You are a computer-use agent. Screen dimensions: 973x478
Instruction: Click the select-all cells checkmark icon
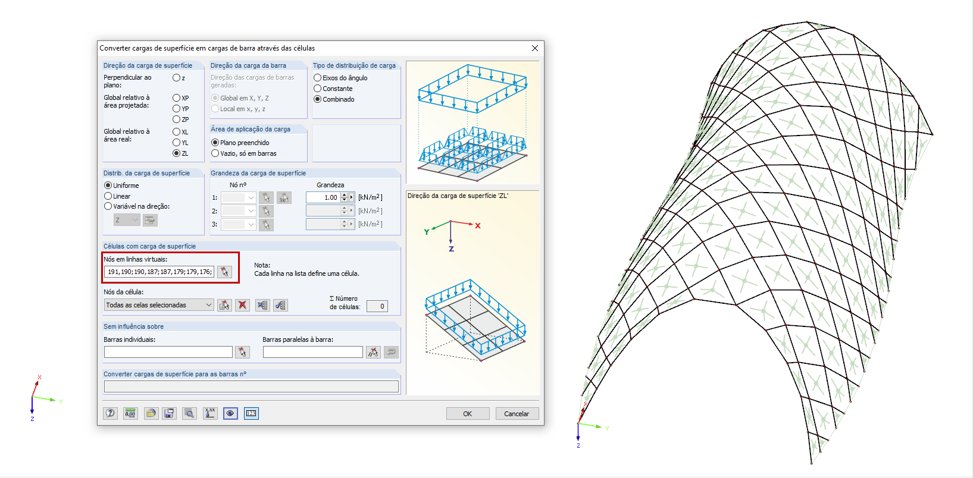pos(280,305)
